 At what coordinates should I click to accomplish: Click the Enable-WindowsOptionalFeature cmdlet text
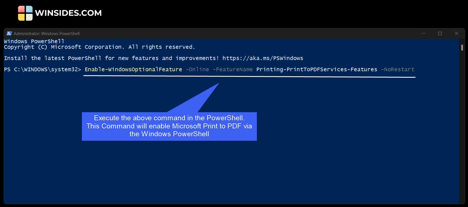(x=133, y=70)
